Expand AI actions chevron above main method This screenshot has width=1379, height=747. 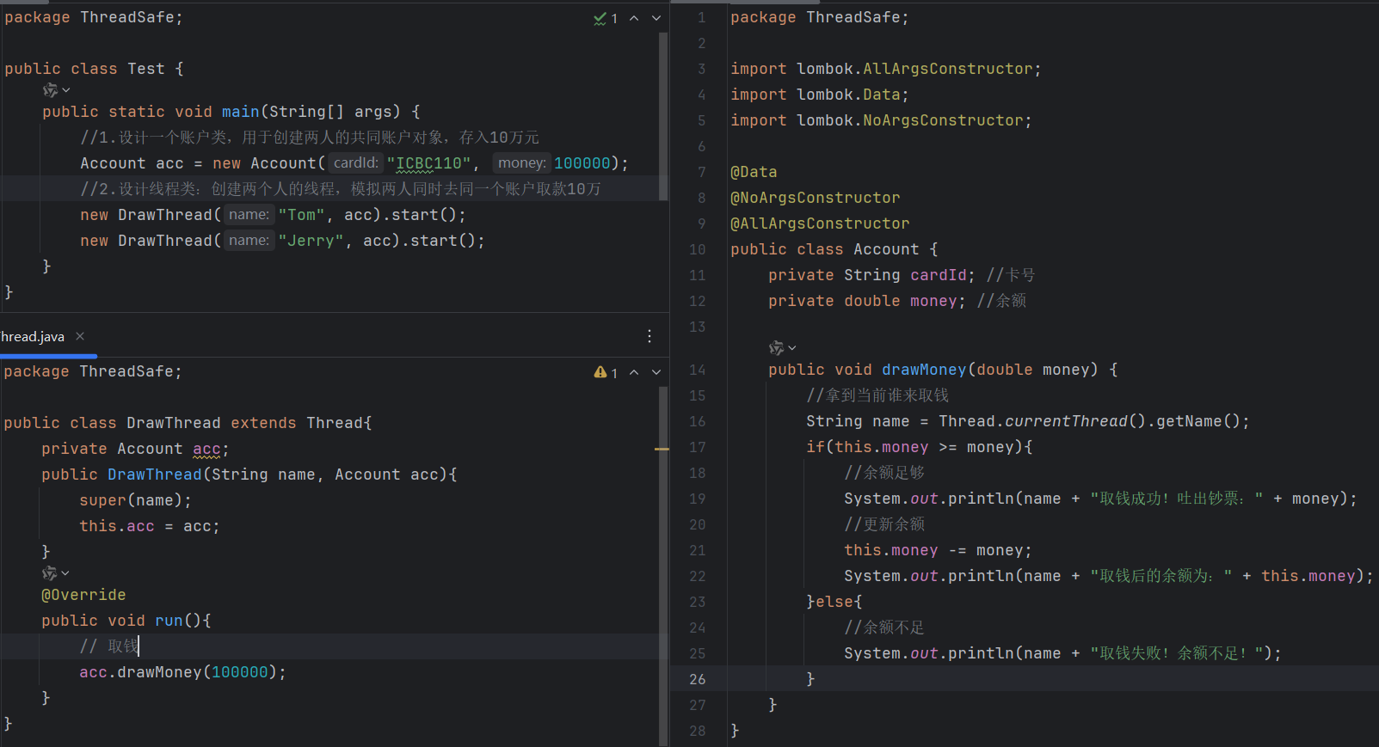point(66,89)
